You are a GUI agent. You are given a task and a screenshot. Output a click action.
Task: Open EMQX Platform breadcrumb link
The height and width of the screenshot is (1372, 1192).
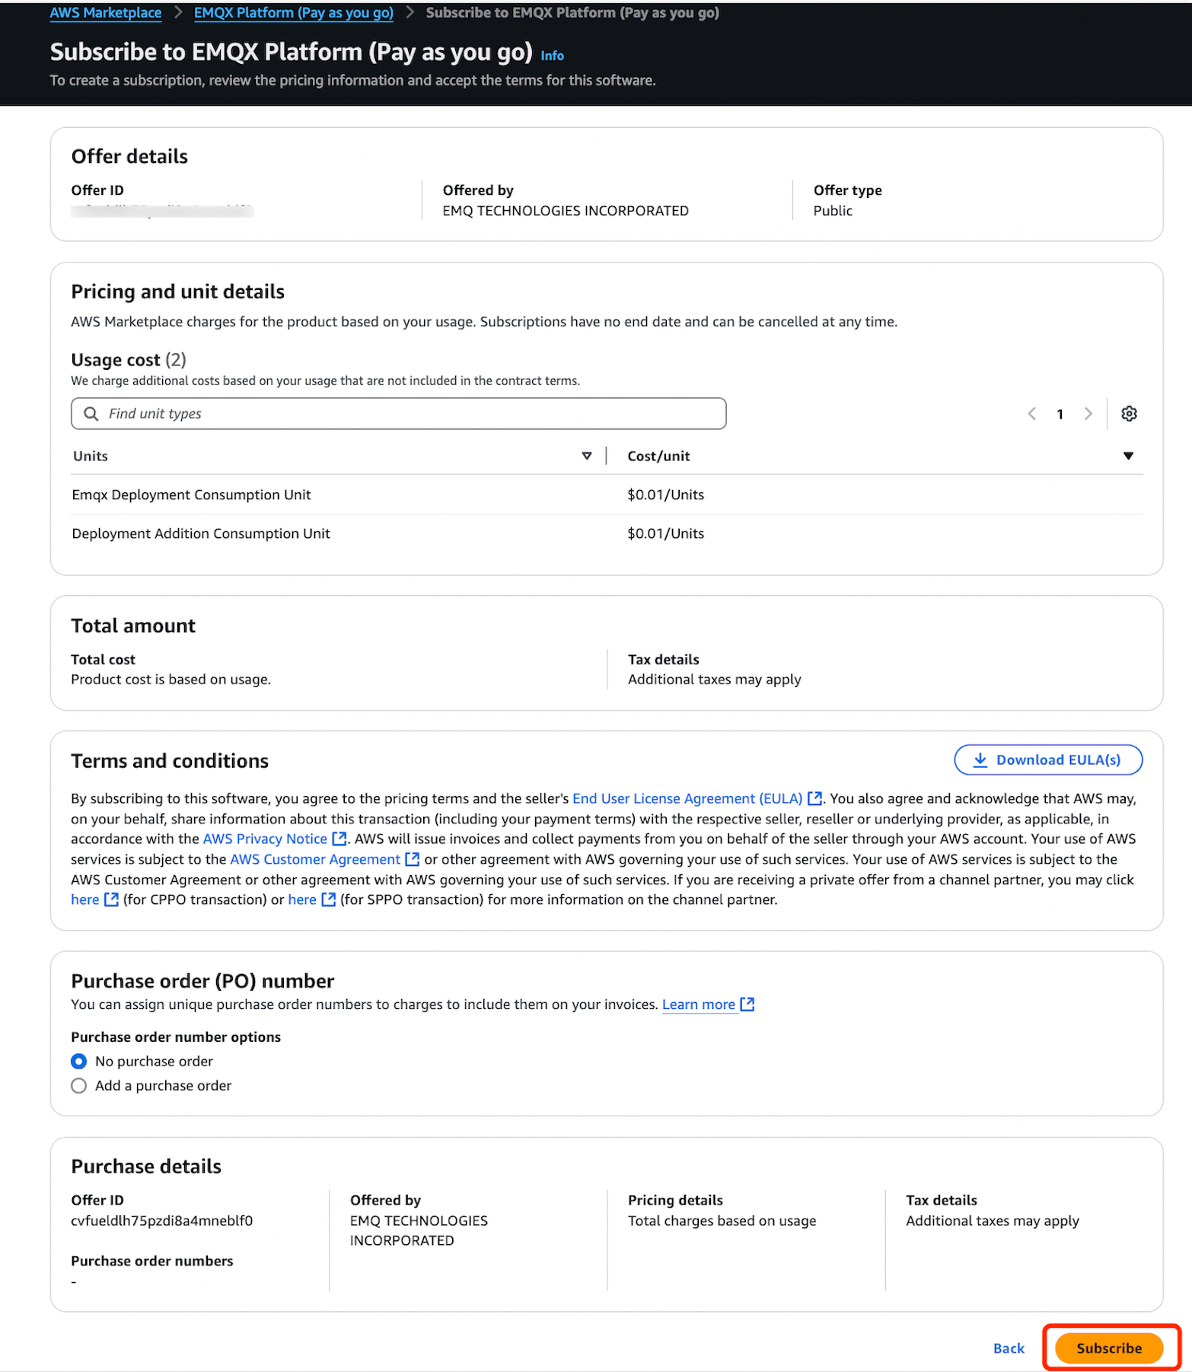coord(293,12)
